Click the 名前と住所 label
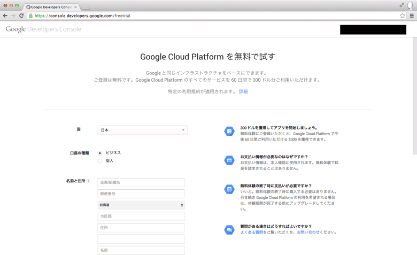This screenshot has width=417, height=255. (x=75, y=181)
